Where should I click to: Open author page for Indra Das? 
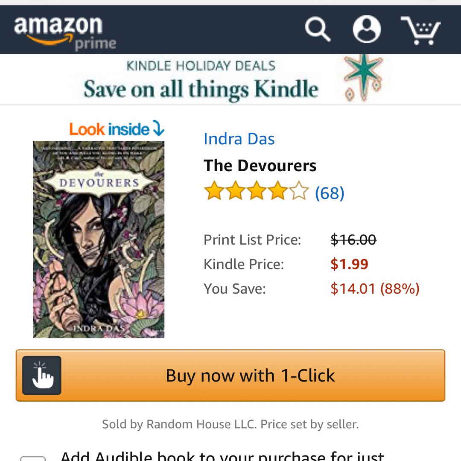239,139
